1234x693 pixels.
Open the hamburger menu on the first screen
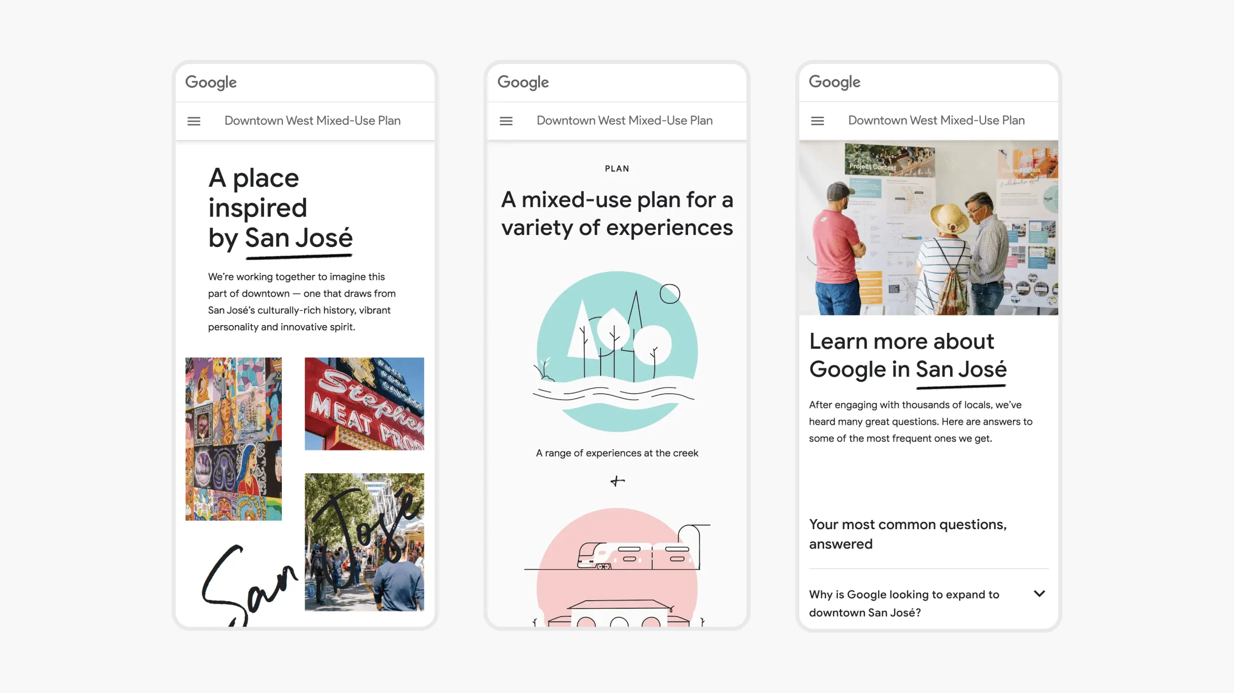193,121
